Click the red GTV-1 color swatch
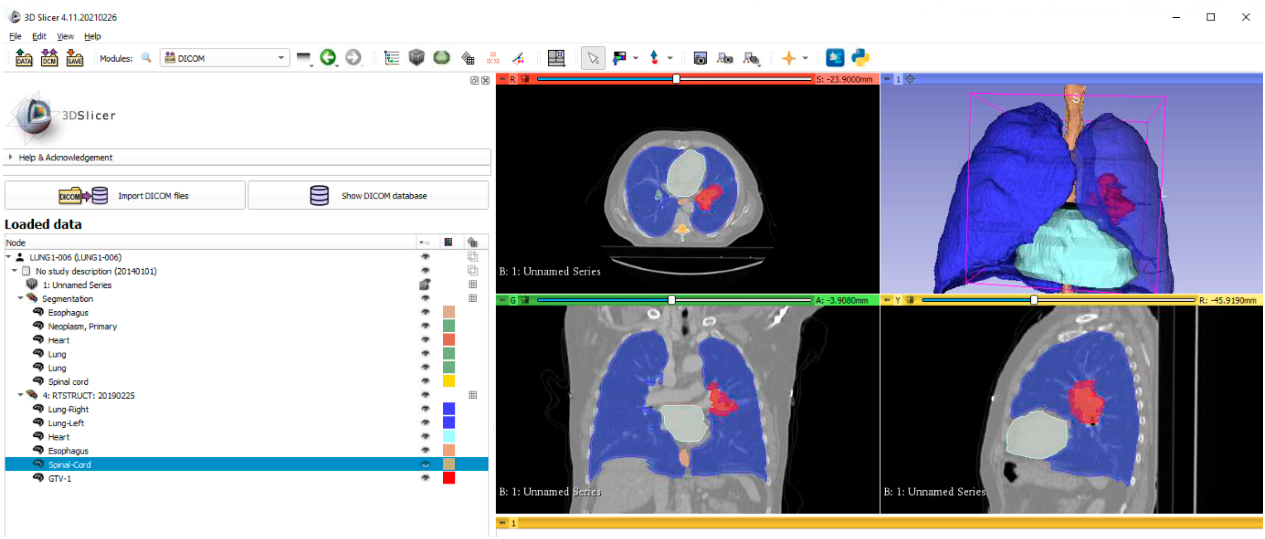The height and width of the screenshot is (539, 1265). 448,478
